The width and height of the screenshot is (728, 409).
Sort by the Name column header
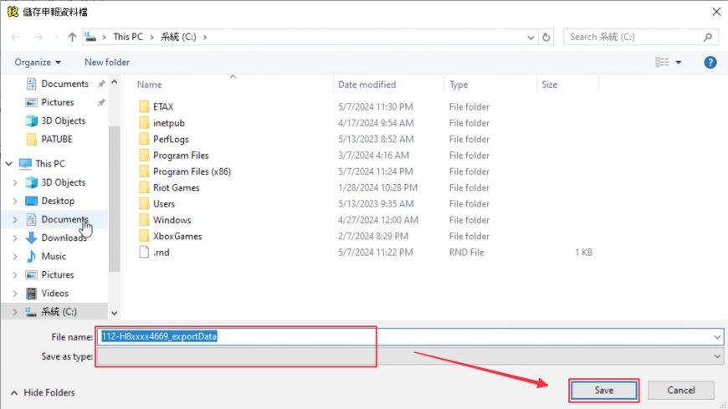click(x=150, y=84)
